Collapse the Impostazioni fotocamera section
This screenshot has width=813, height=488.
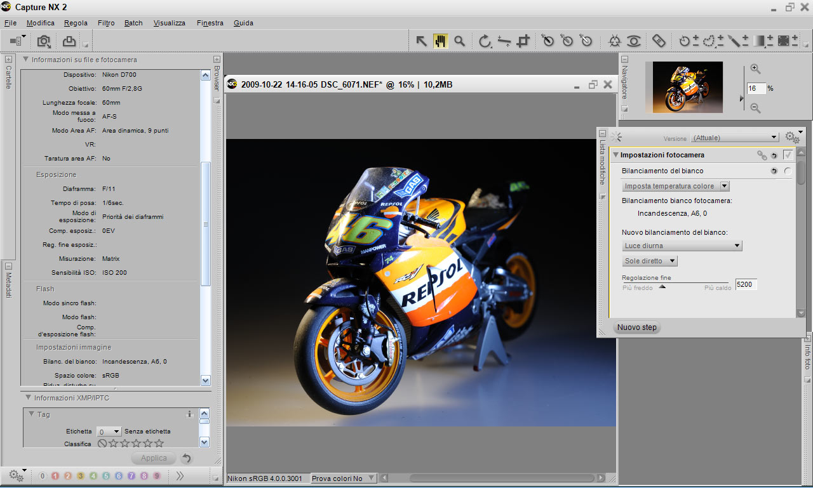point(615,155)
